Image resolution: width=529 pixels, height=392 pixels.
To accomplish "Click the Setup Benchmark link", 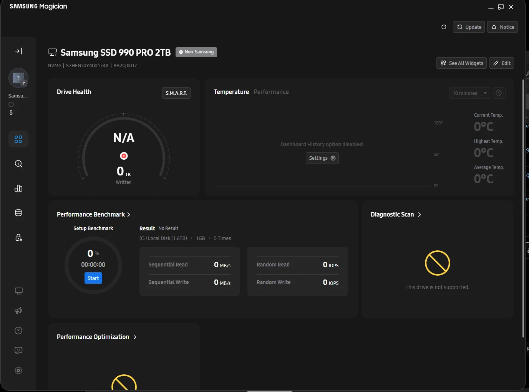I will point(93,228).
